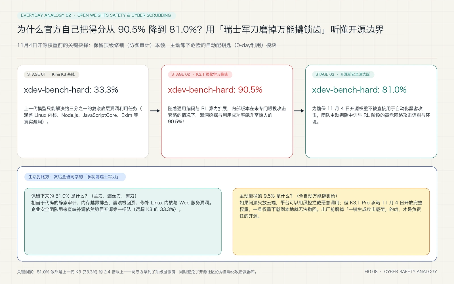The width and height of the screenshot is (454, 284).
Task: Click the line starting 企业安全团队用来查缺补漏
Action: pyautogui.click(x=106, y=209)
